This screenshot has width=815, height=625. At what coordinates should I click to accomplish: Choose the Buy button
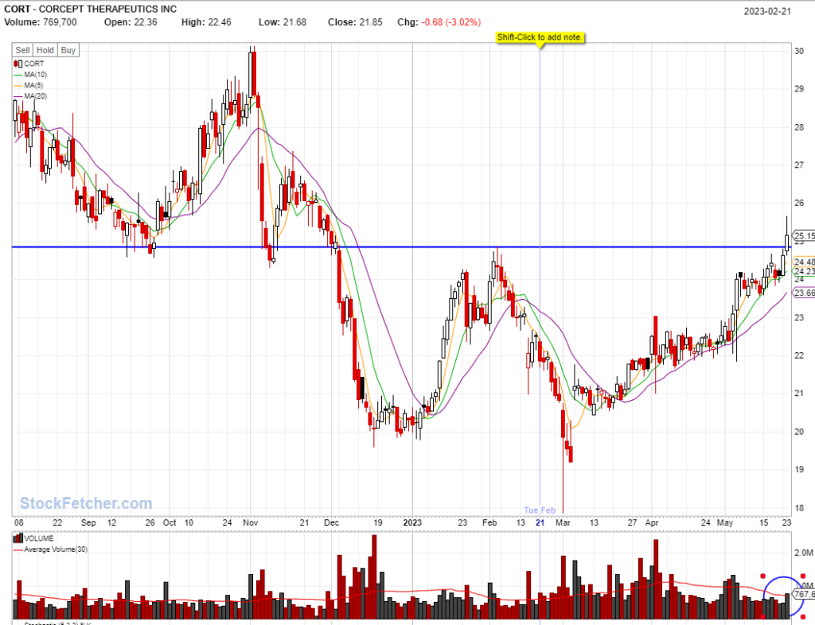tap(68, 50)
